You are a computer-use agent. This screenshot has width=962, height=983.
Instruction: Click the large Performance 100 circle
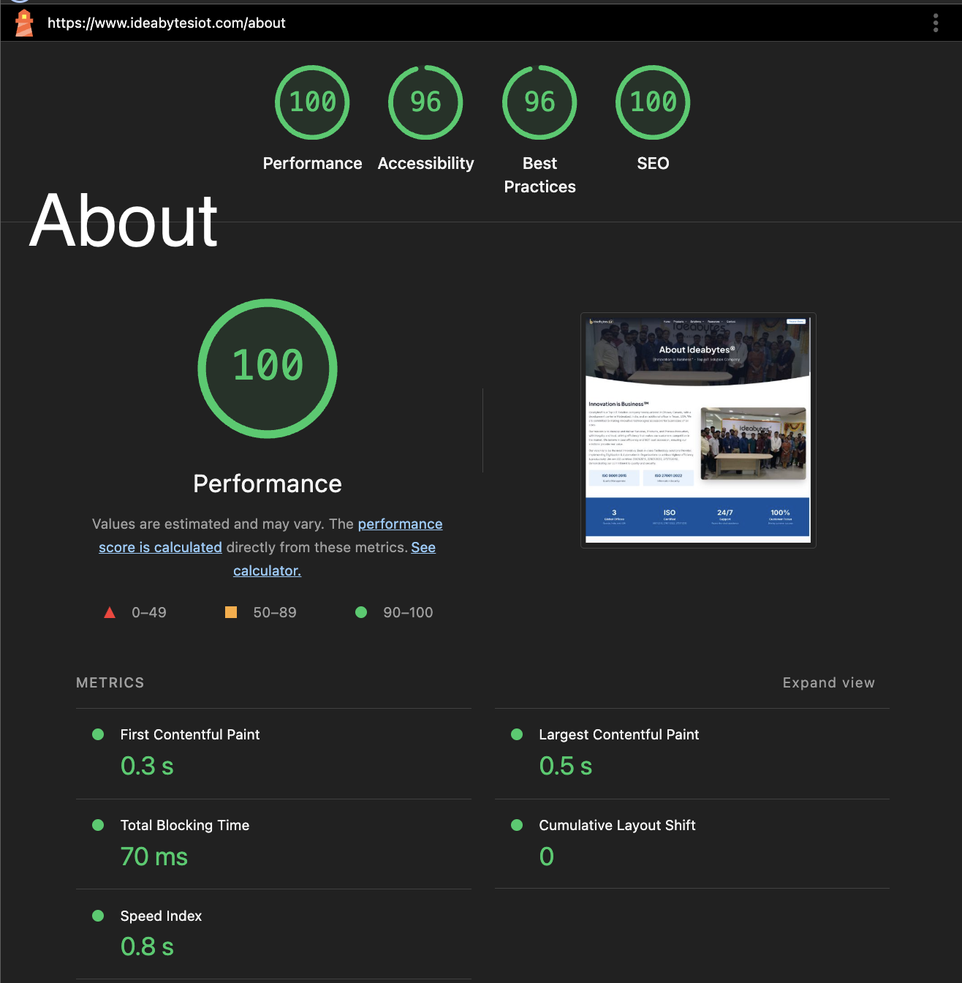(267, 368)
